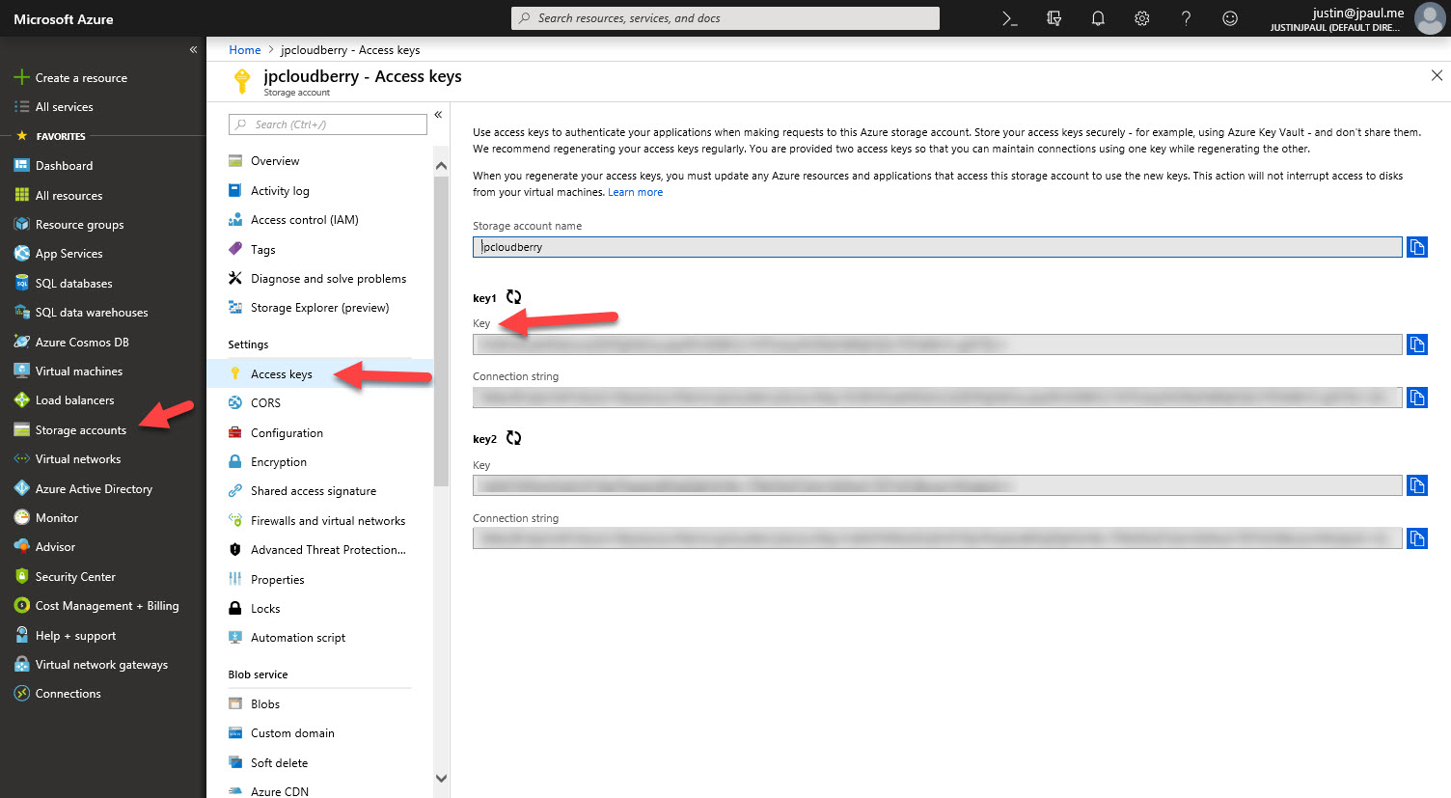Open Virtual network gateways in the sidebar
Viewport: 1451px width, 798px height.
pyautogui.click(x=101, y=665)
